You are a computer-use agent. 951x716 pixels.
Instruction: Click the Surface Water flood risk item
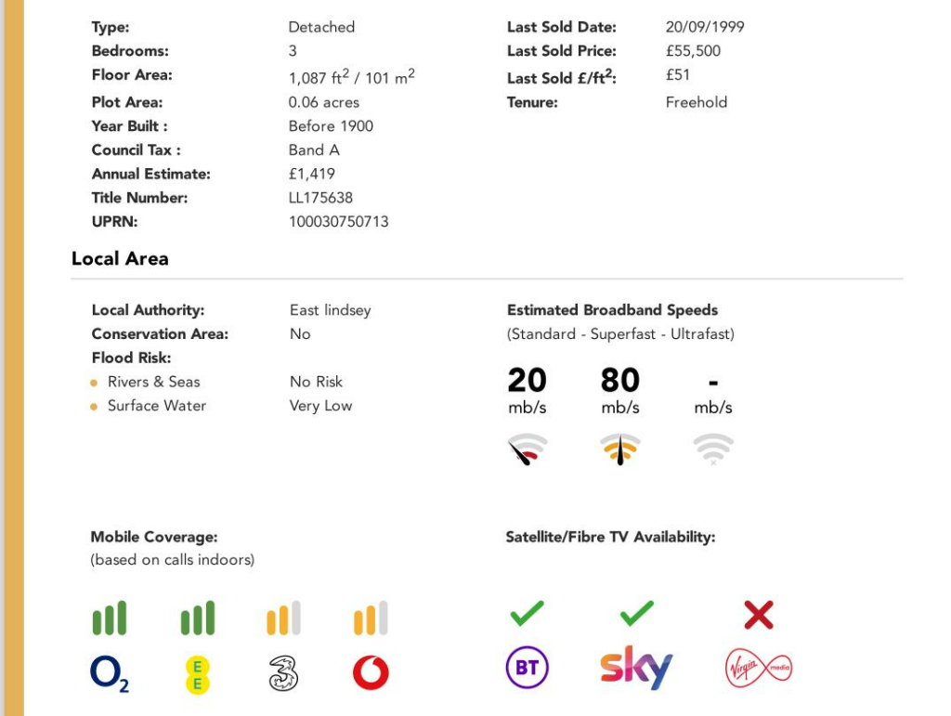click(156, 406)
